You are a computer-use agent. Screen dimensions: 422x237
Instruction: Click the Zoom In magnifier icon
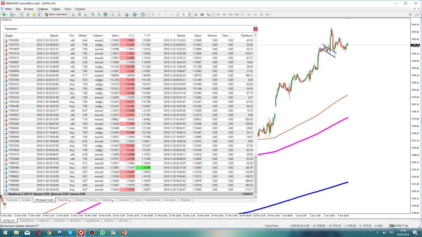click(x=93, y=14)
